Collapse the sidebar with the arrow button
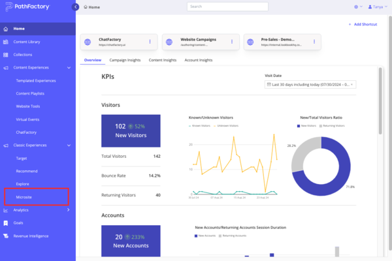Viewport: 392px width, 261px height. click(x=76, y=7)
